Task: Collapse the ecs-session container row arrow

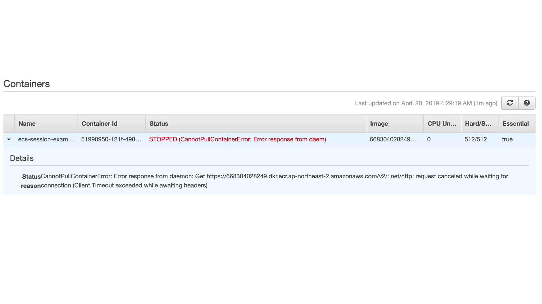Action: coord(9,139)
